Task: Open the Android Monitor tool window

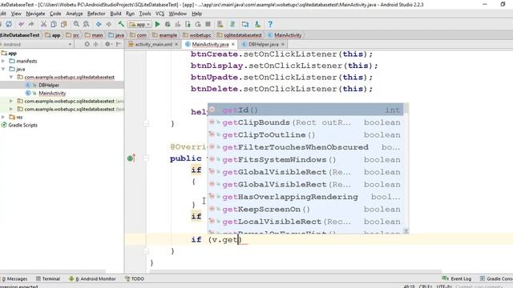Action: (93, 279)
